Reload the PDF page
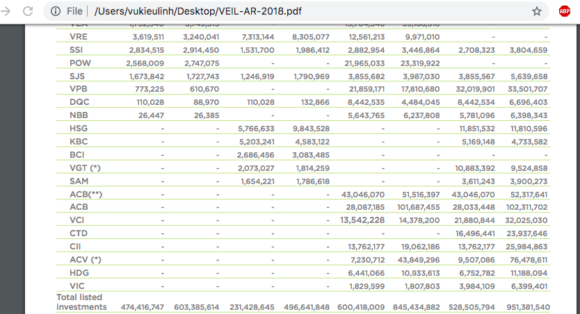This screenshot has height=314, width=580. [x=28, y=11]
